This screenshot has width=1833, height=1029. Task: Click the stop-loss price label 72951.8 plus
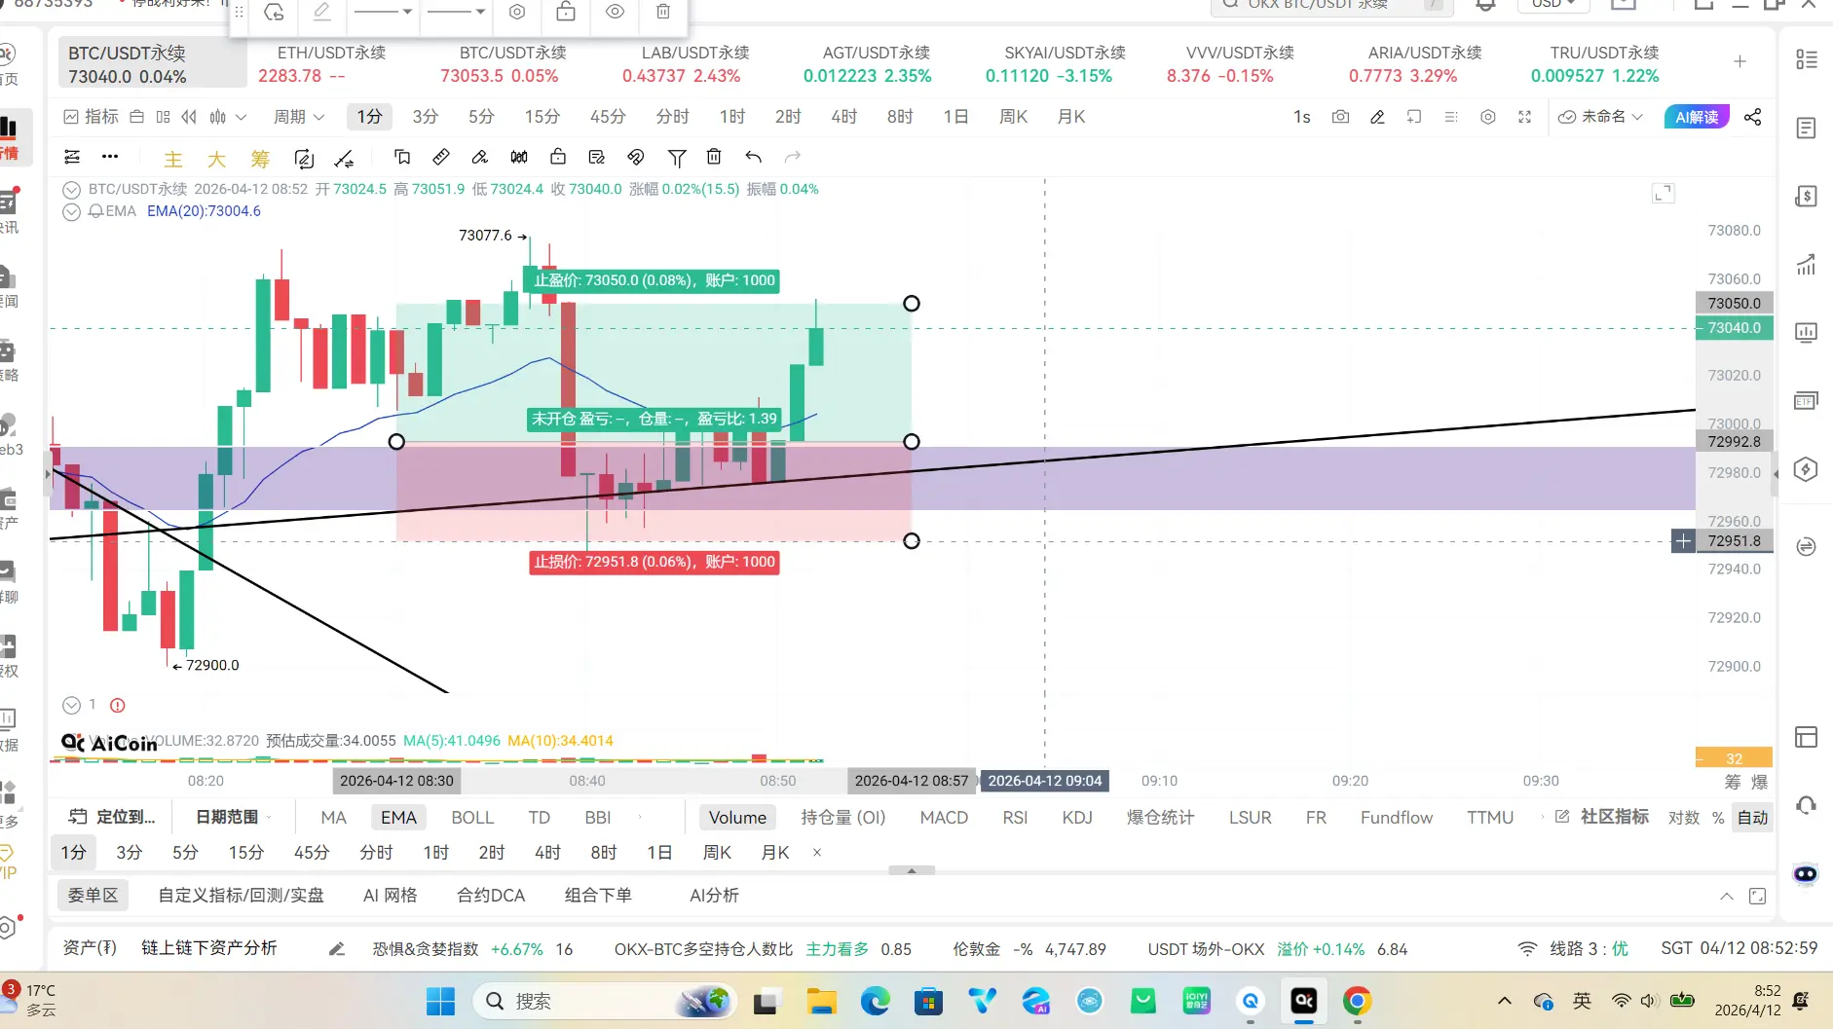pyautogui.click(x=1683, y=541)
